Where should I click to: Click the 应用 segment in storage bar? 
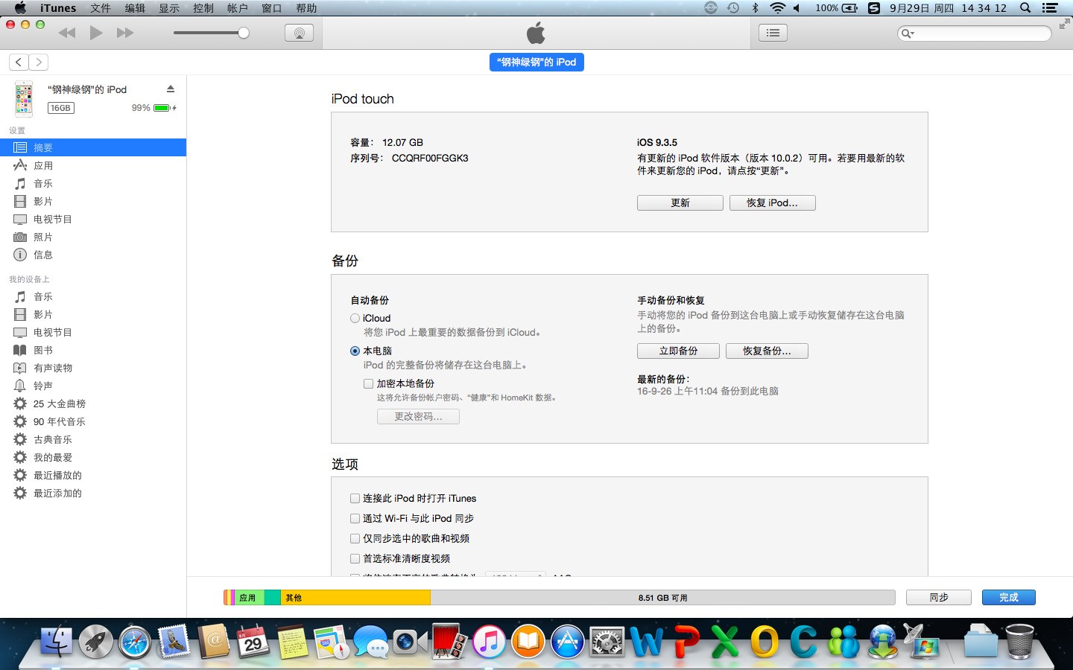(250, 598)
